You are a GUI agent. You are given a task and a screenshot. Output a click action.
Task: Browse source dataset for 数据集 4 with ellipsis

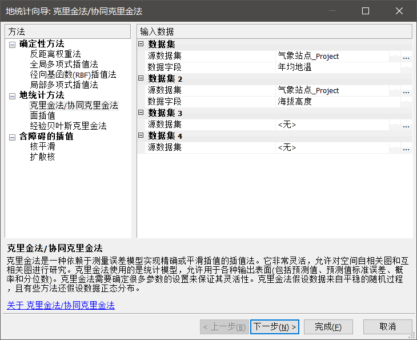(406, 147)
